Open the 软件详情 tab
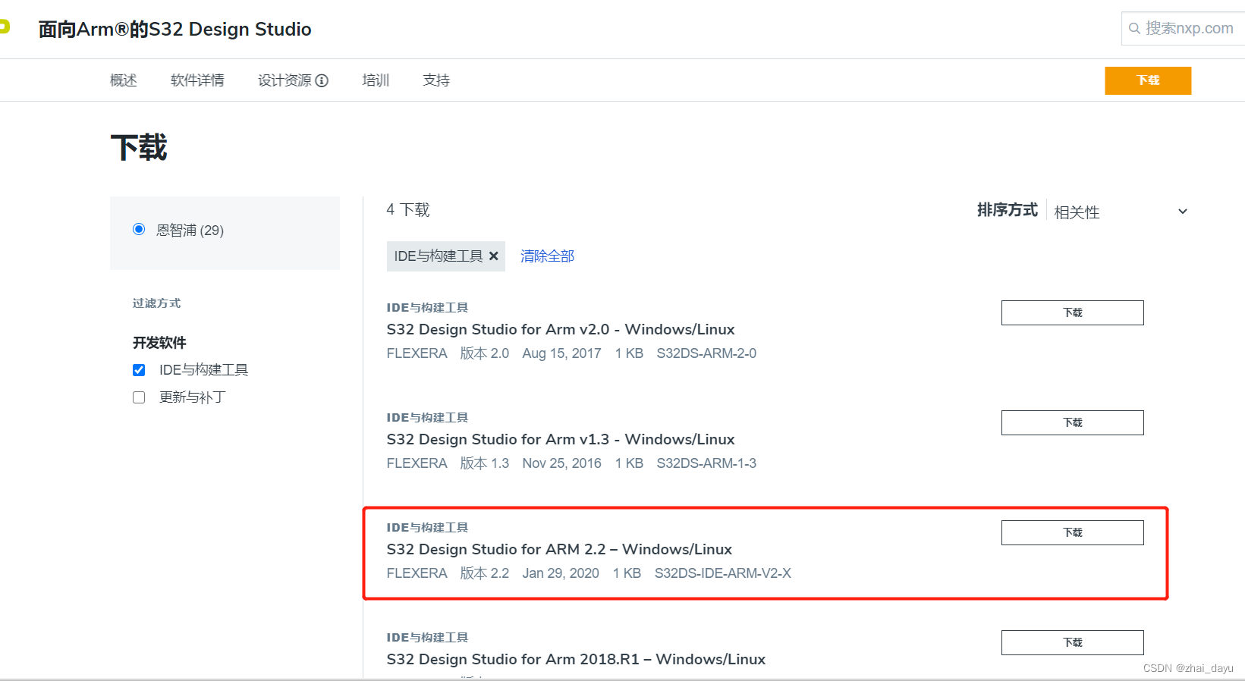This screenshot has width=1245, height=681. (x=197, y=80)
